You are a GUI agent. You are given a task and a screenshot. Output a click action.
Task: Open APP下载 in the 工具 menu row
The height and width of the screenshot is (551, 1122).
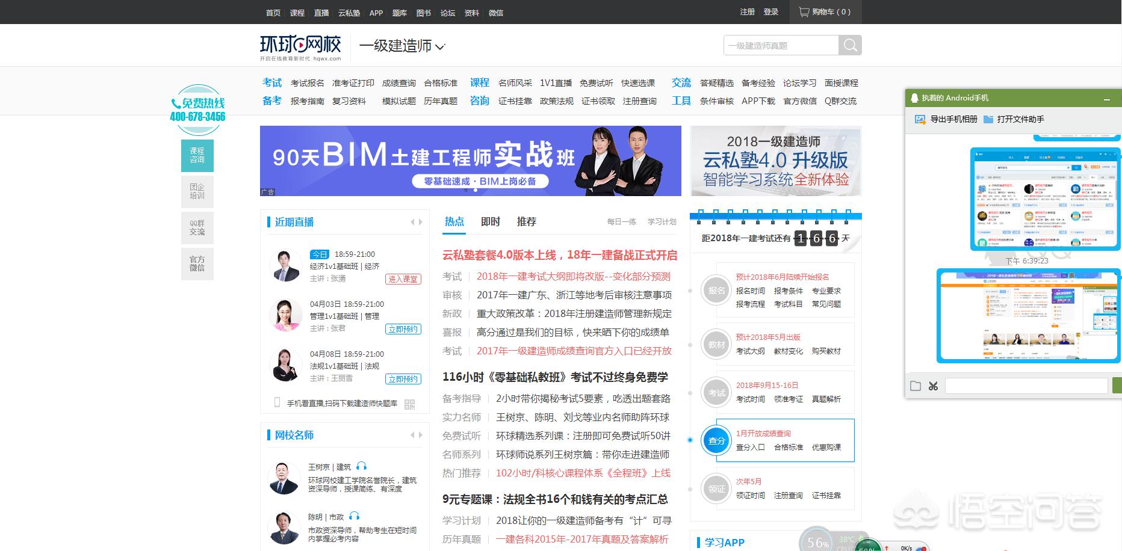coord(758,101)
